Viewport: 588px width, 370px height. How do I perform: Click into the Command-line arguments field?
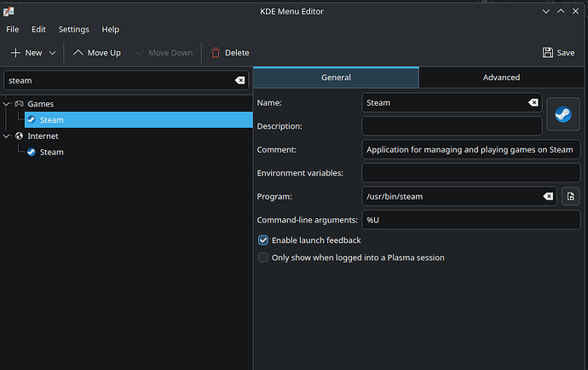(470, 220)
